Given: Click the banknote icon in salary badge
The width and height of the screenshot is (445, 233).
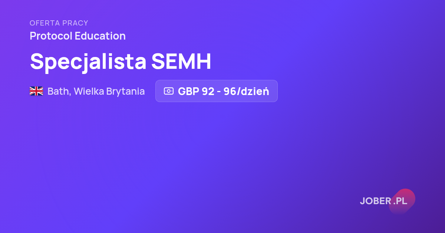Looking at the screenshot, I should click(169, 91).
